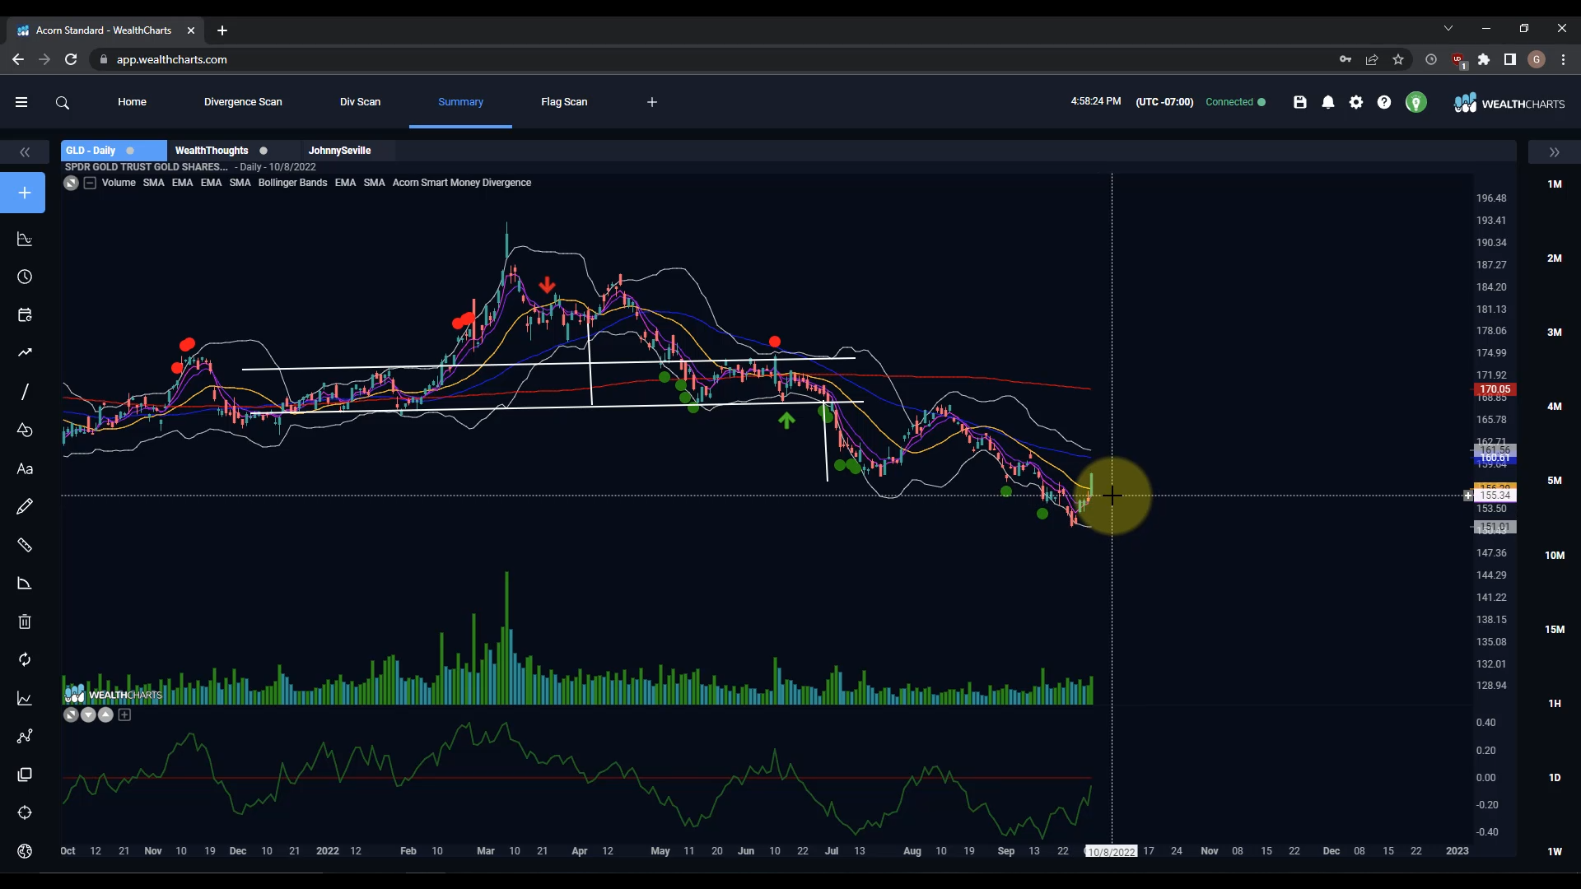
Task: Open the clock timeframe tool
Action: tap(25, 277)
